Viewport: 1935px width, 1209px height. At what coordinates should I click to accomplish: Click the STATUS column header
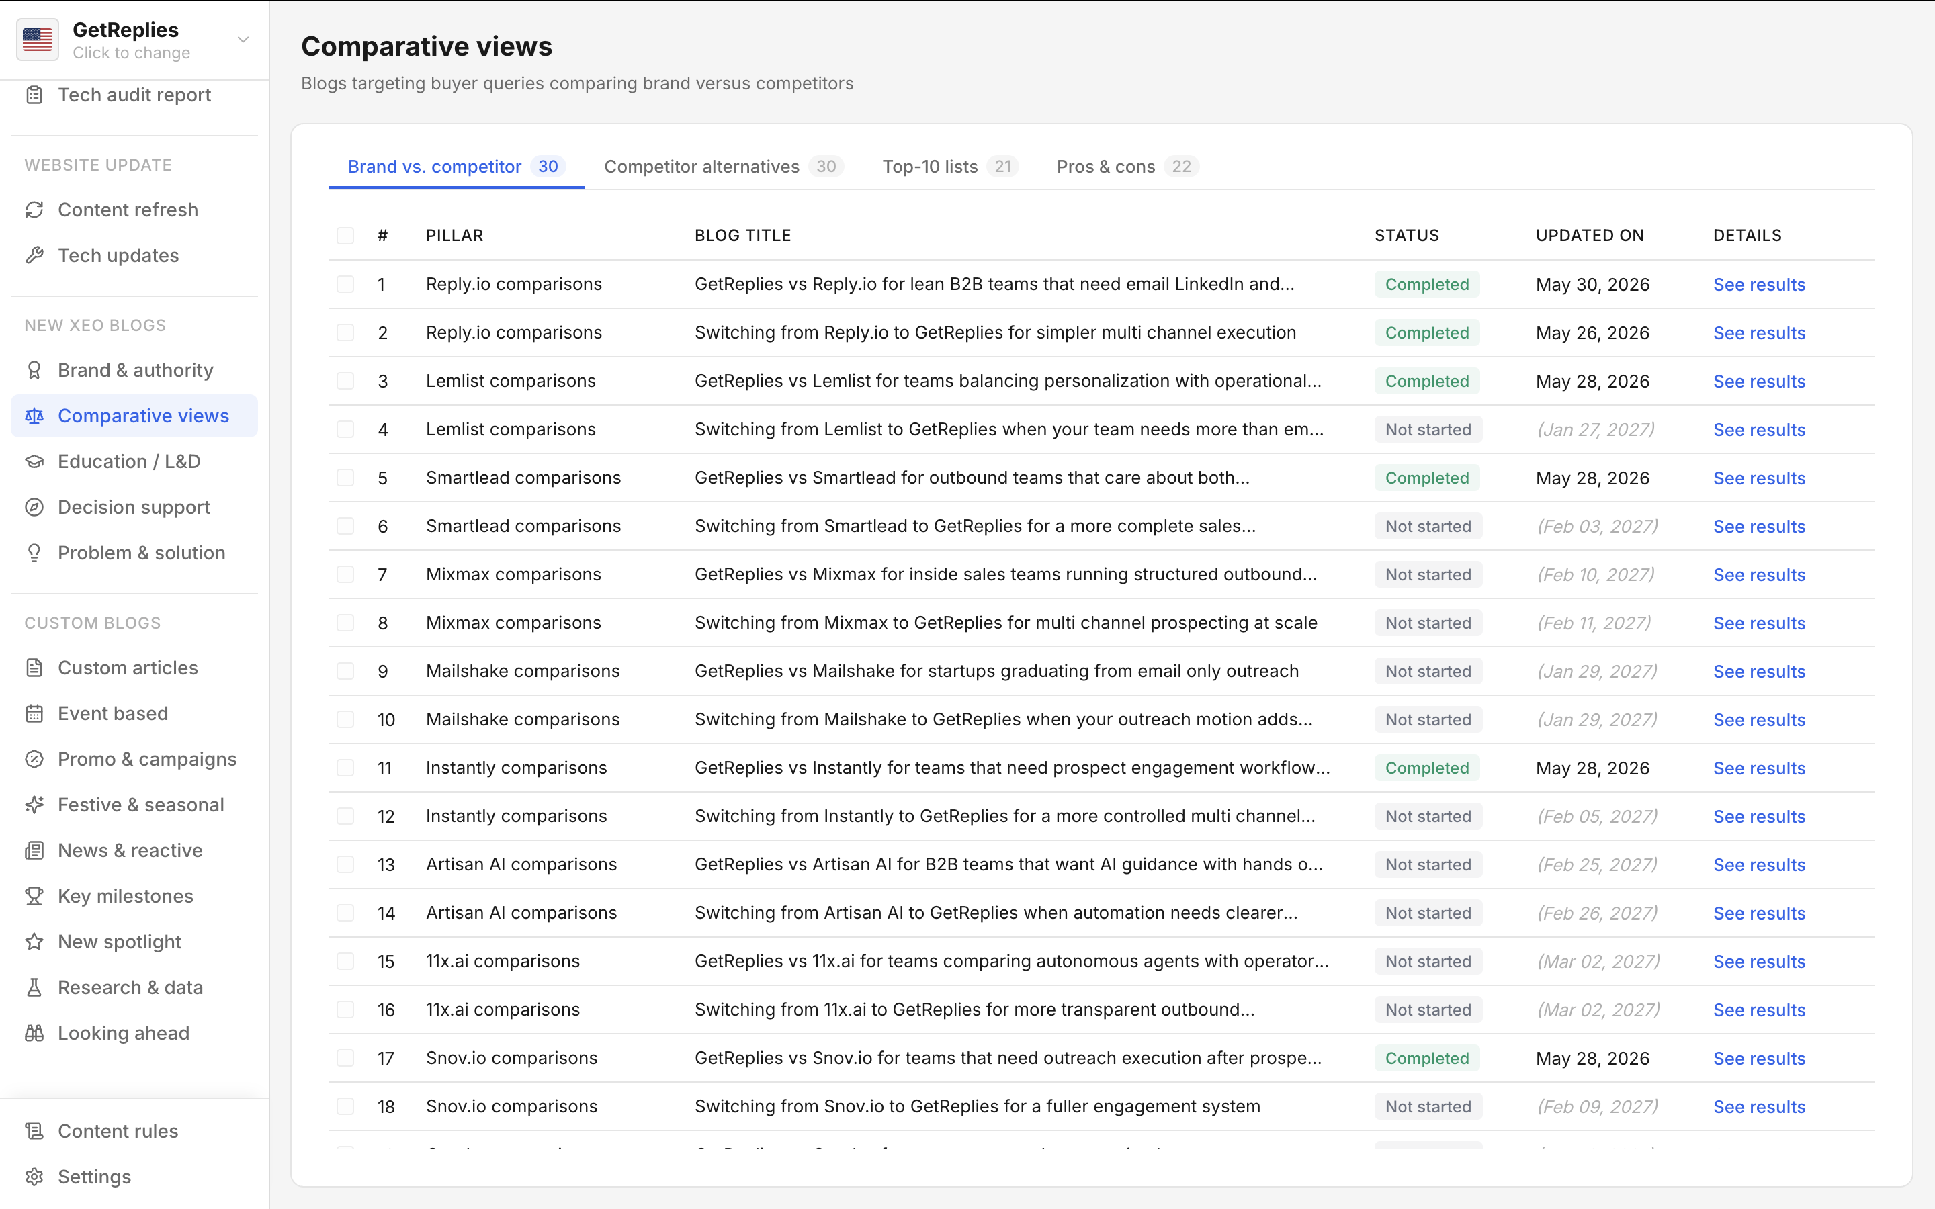(1406, 235)
